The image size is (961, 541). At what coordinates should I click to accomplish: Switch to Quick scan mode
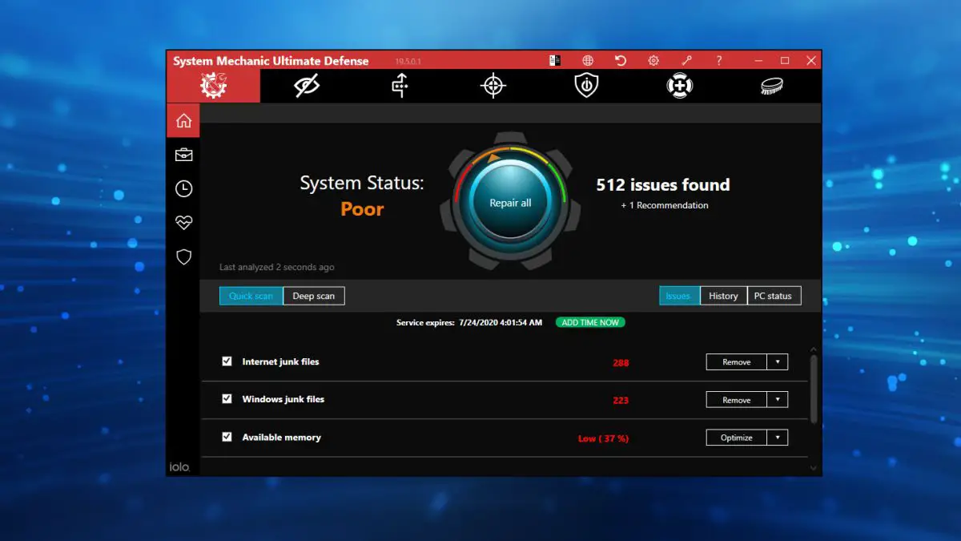[x=251, y=296]
